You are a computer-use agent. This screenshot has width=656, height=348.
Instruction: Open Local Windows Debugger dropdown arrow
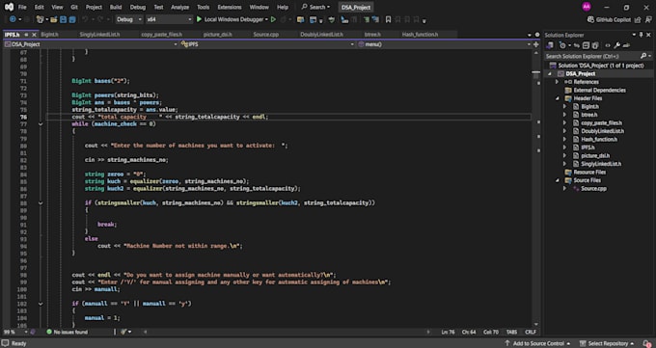(266, 19)
